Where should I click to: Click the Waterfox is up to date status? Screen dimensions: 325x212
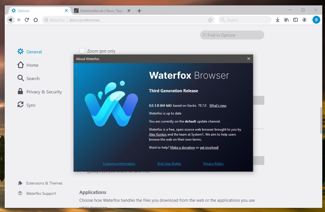click(x=165, y=113)
